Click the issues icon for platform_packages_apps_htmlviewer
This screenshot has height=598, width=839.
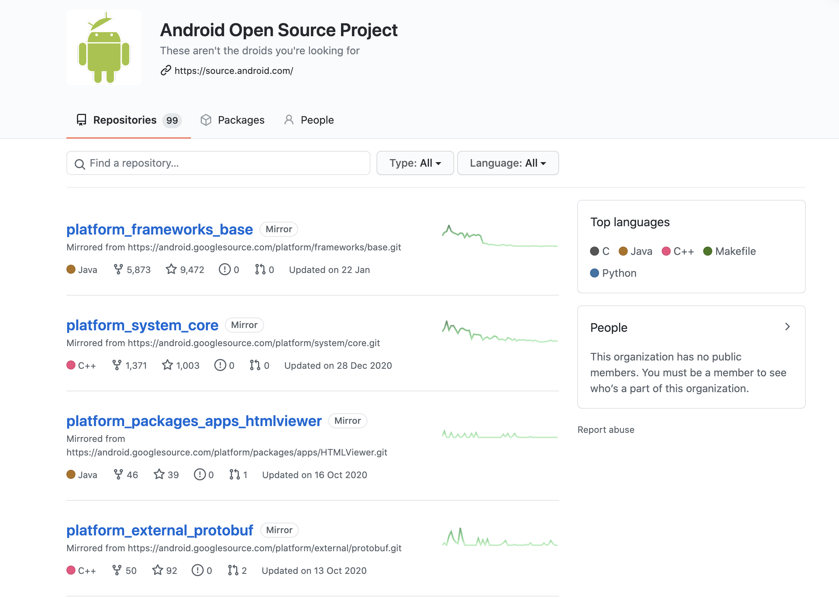[200, 474]
